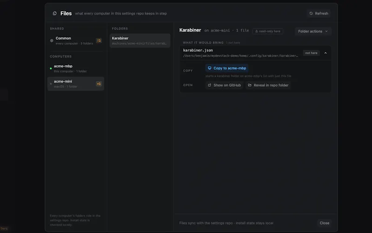
Task: Click the karabiner.json file name
Action: 198,50
